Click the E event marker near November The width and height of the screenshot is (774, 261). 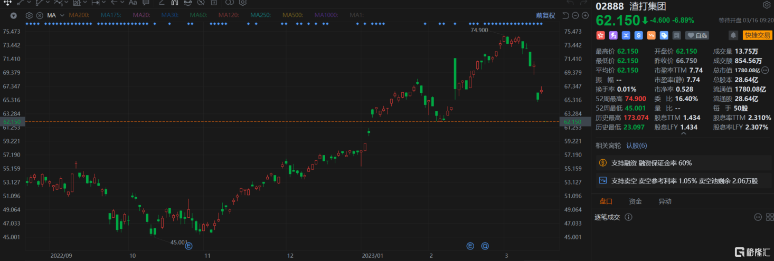[x=188, y=246]
